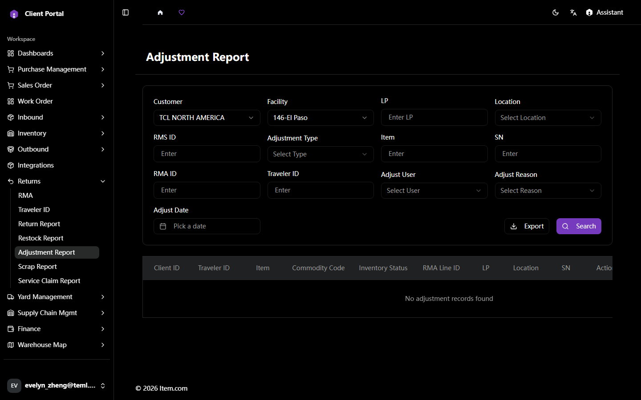
Task: Expand Warehouse Map menu
Action: [x=57, y=345]
